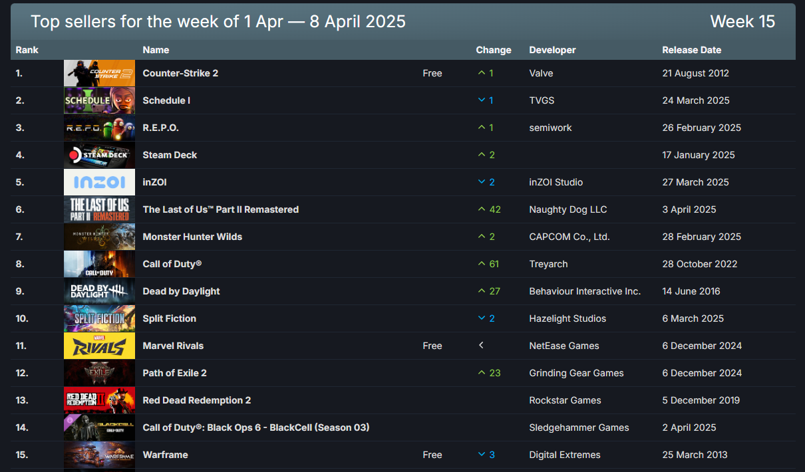Open the Warframe name link
805x472 pixels.
click(x=166, y=455)
